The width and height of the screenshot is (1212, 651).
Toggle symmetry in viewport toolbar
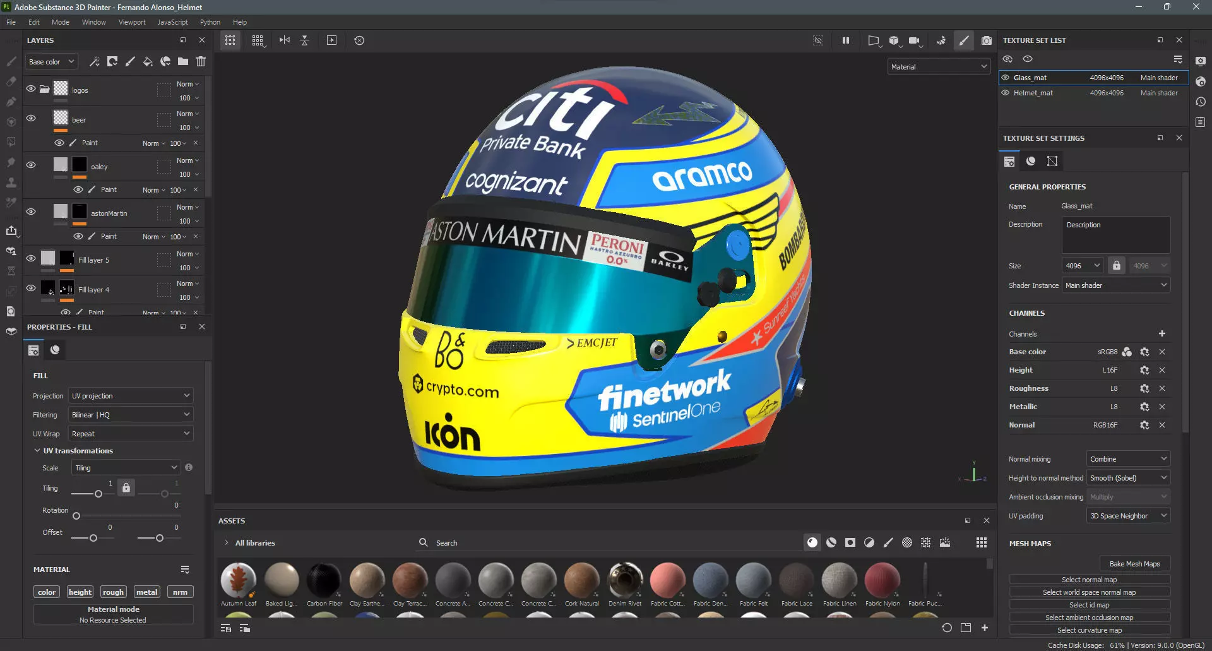285,40
